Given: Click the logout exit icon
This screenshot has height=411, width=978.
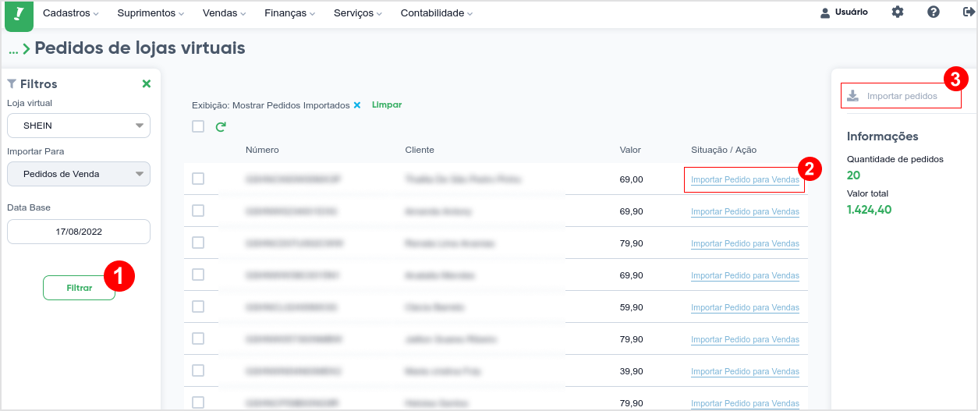Looking at the screenshot, I should pyautogui.click(x=969, y=12).
